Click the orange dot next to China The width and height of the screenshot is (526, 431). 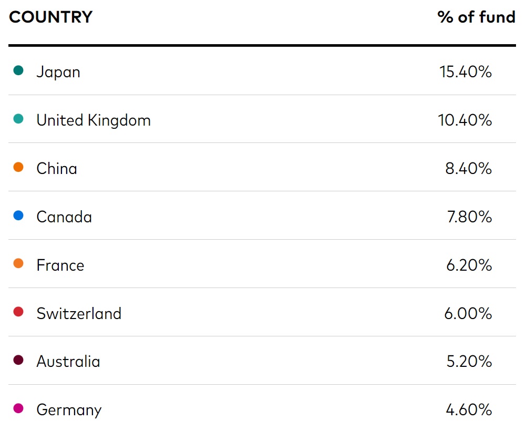pyautogui.click(x=18, y=167)
